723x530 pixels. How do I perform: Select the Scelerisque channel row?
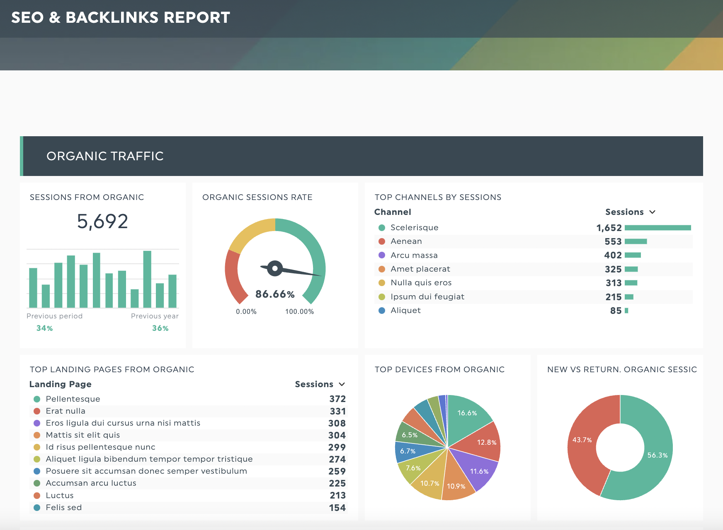(534, 228)
